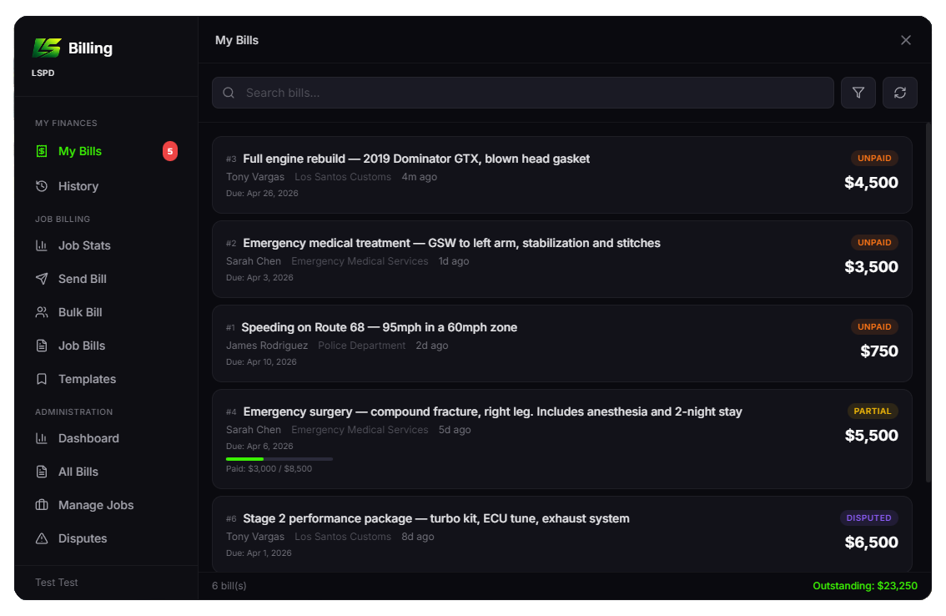Open All Bills in sidebar
The width and height of the screenshot is (946, 616).
pos(78,472)
